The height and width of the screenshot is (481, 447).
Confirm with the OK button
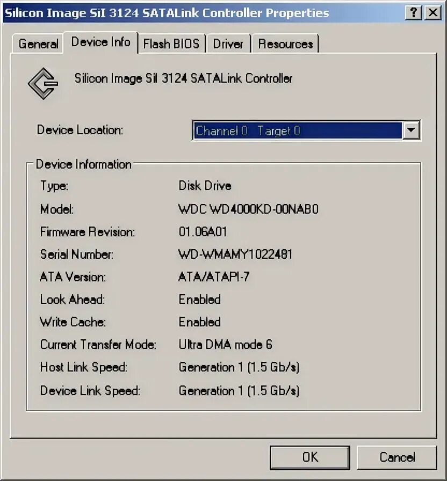[310, 457]
